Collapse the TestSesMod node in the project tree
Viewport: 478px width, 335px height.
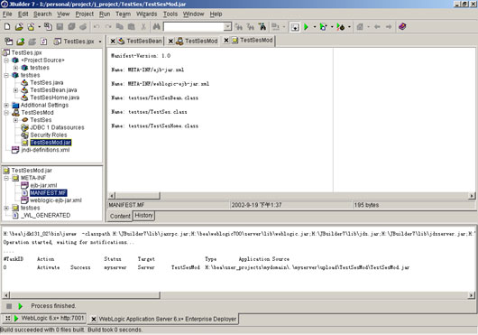pyautogui.click(x=6, y=112)
